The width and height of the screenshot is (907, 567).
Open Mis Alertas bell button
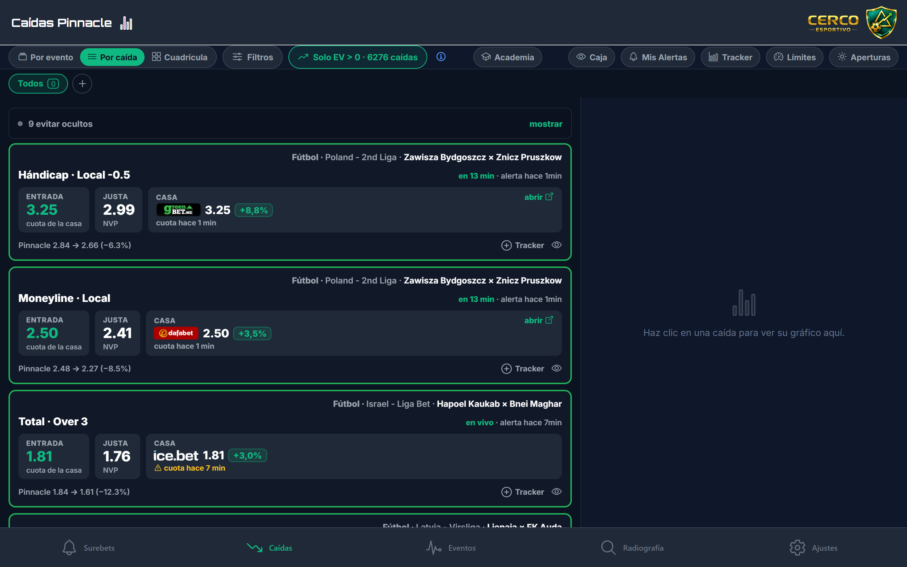[x=658, y=57]
